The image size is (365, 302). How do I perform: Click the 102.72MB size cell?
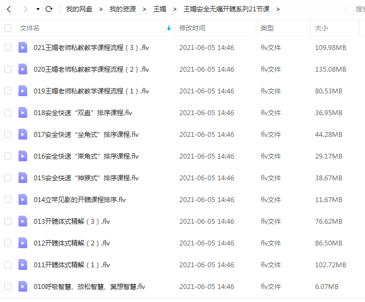(331, 265)
